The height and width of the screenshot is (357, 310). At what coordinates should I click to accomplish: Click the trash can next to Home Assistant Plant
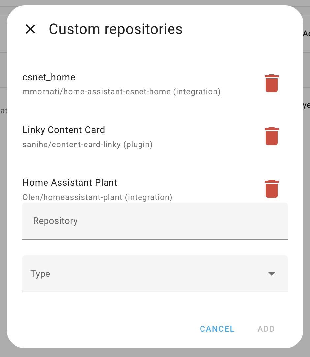[x=271, y=189]
